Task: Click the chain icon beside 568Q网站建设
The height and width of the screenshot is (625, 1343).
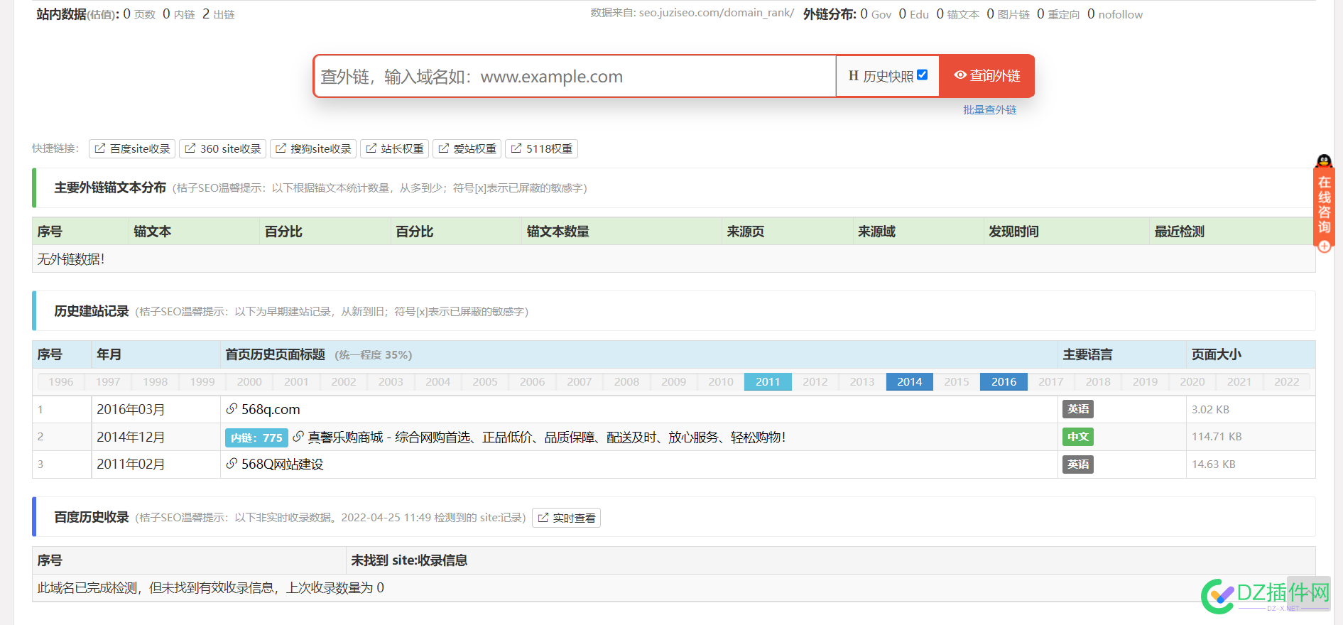Action: pos(232,464)
